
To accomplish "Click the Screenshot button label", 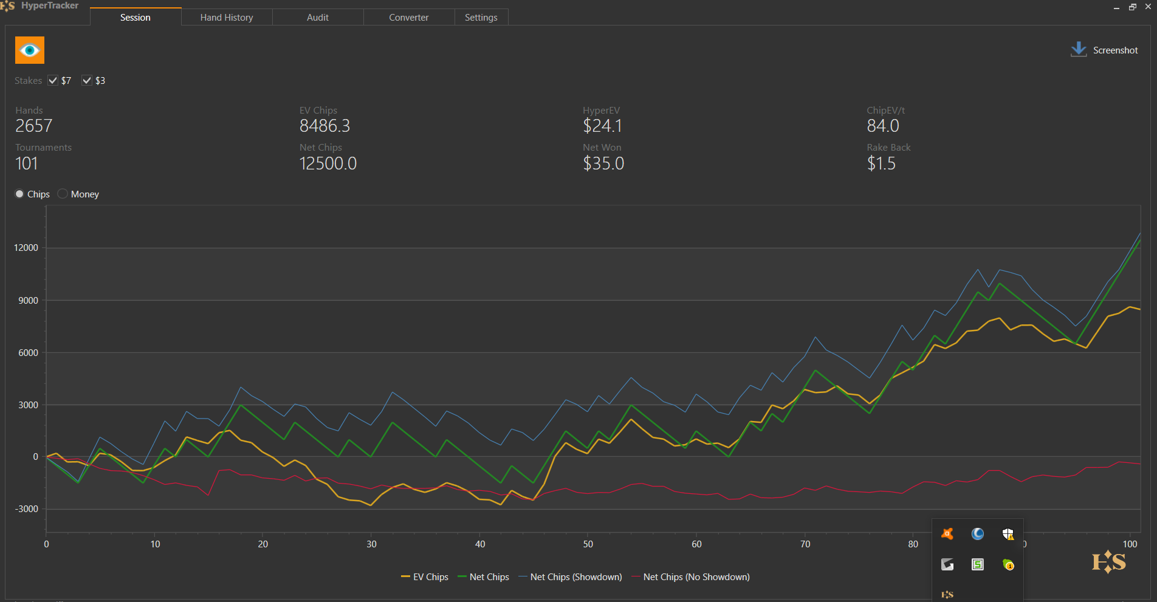I will coord(1116,50).
